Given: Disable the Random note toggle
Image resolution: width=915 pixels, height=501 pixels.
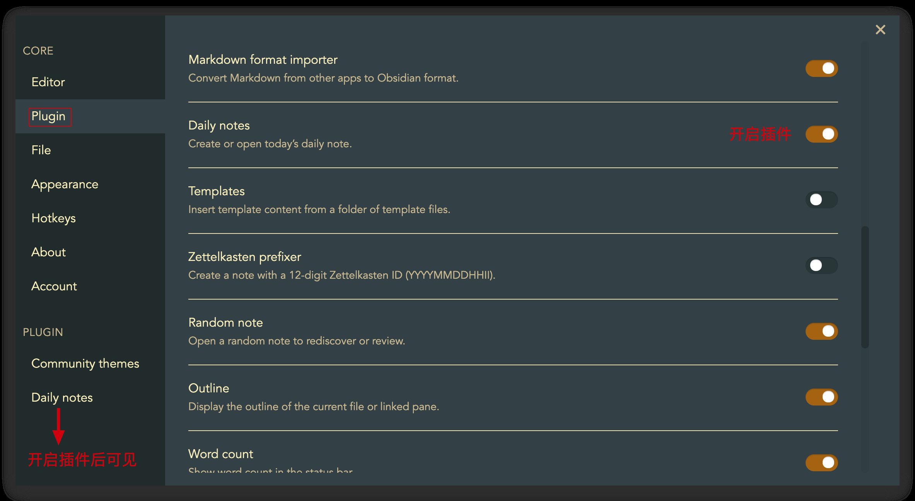Looking at the screenshot, I should 821,331.
